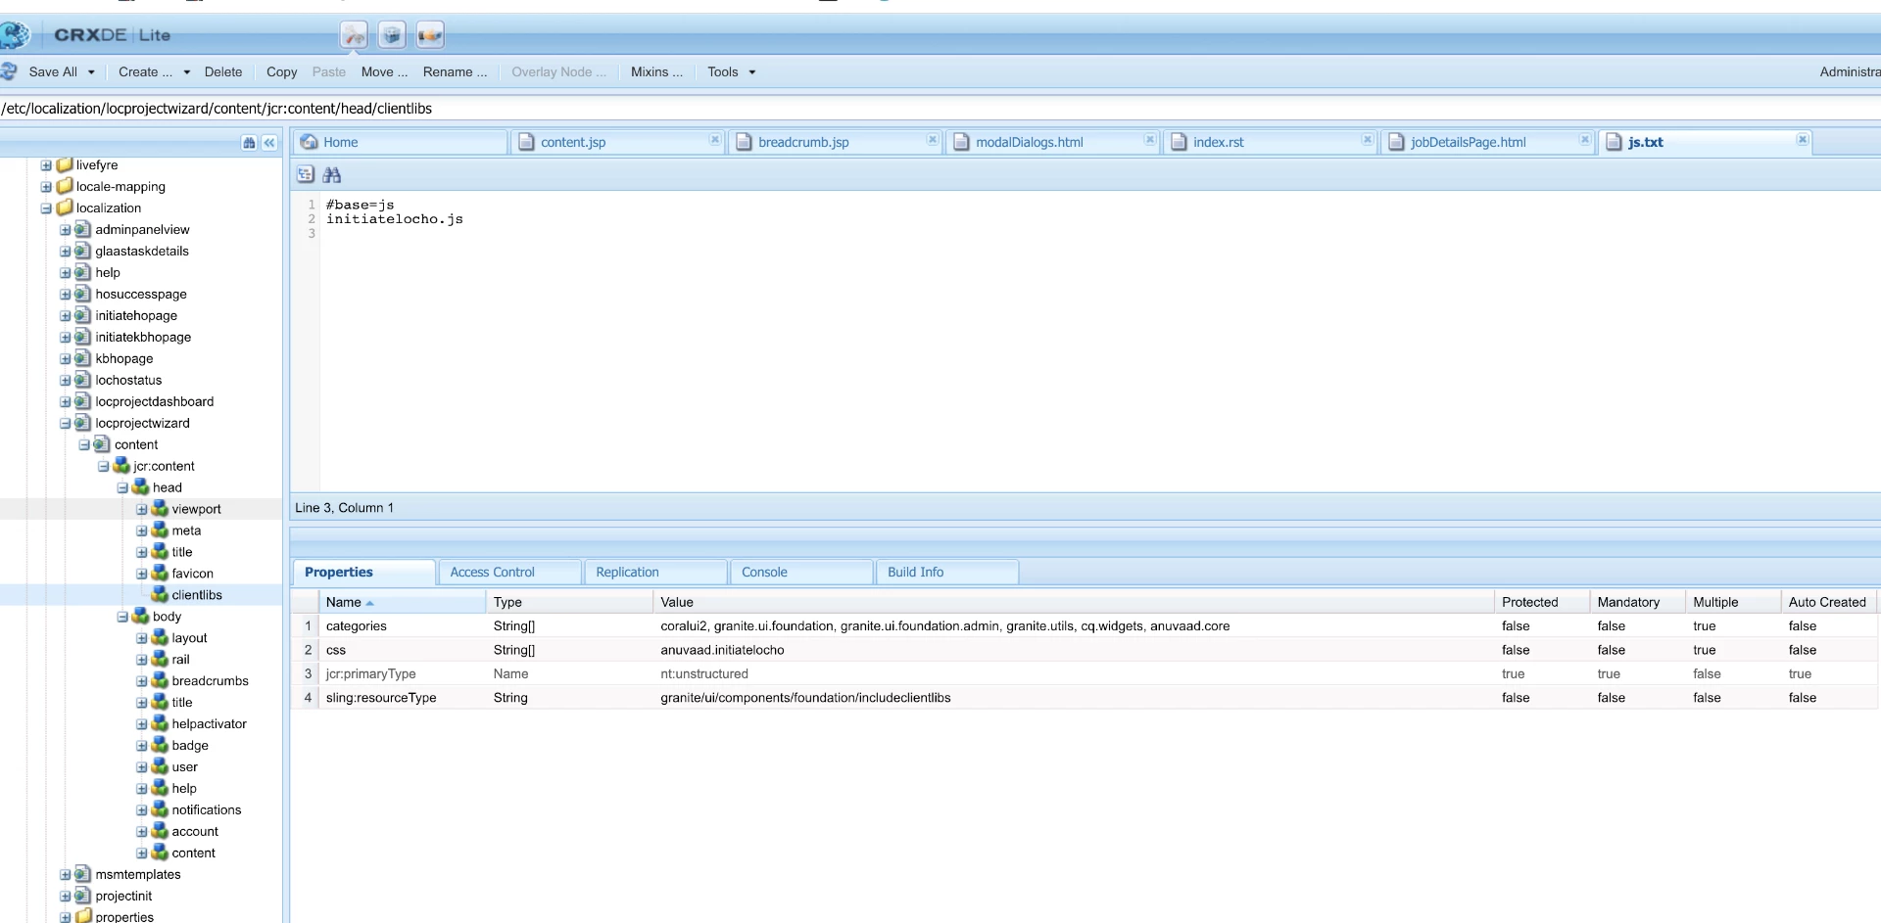This screenshot has height=923, width=1881.
Task: Click the Rename button
Action: click(x=455, y=72)
